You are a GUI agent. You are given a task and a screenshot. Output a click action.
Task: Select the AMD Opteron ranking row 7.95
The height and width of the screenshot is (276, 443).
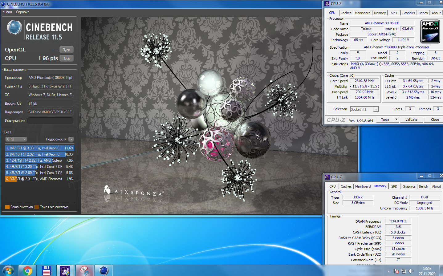point(39,160)
